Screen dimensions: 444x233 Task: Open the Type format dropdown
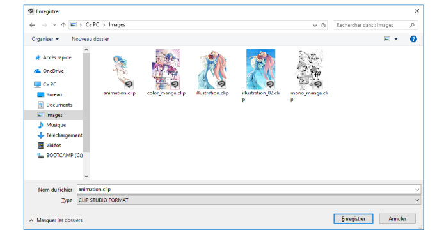point(249,200)
